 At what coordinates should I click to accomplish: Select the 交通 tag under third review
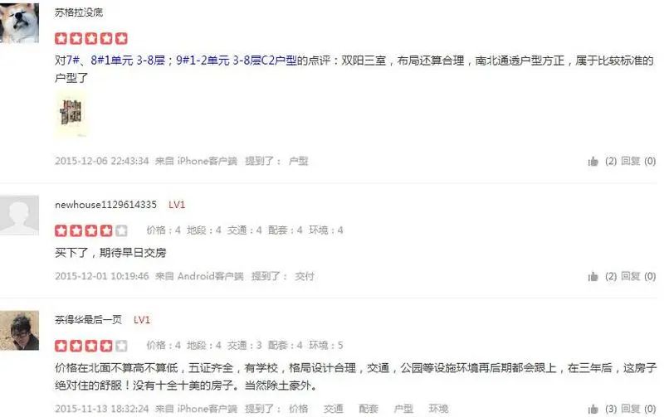334,409
